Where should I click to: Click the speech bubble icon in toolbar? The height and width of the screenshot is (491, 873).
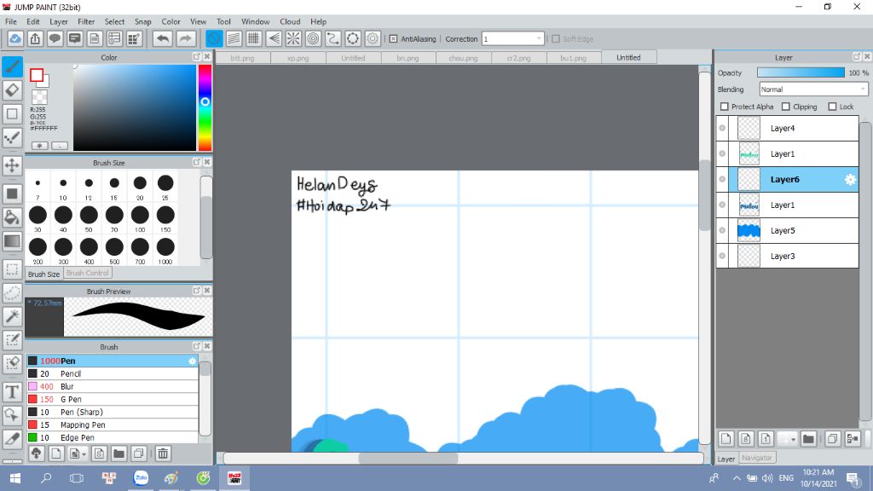point(55,38)
